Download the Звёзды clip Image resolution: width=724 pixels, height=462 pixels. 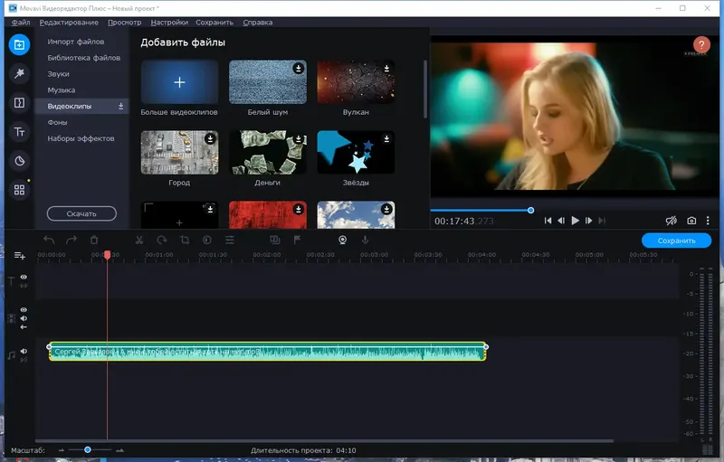click(x=386, y=138)
